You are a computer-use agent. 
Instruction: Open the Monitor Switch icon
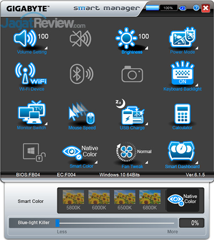tap(32, 112)
